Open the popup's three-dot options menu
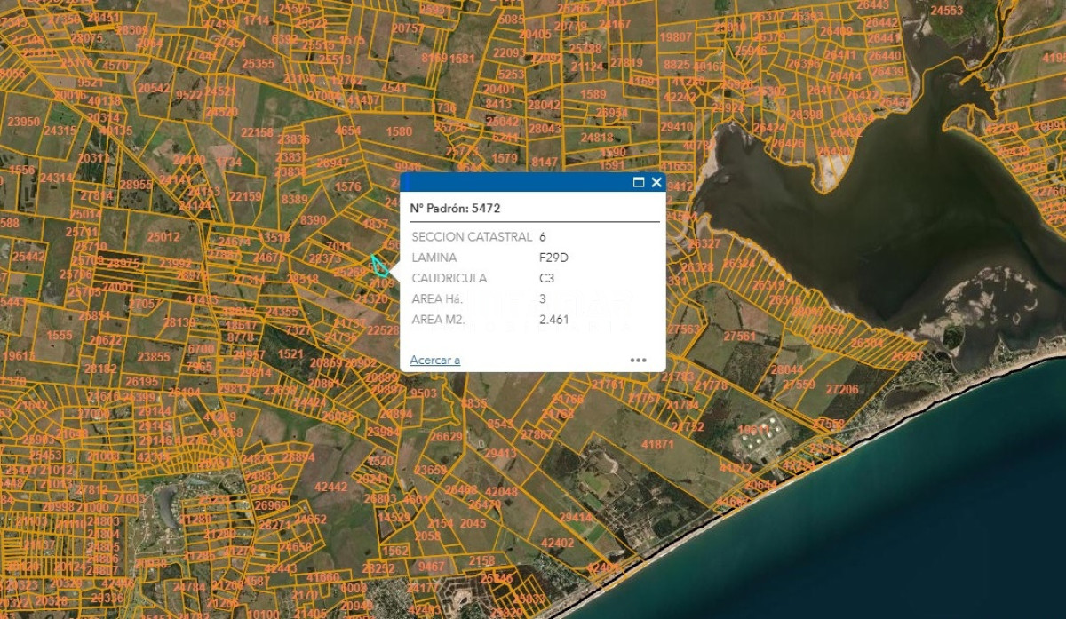1066x619 pixels. tap(638, 360)
